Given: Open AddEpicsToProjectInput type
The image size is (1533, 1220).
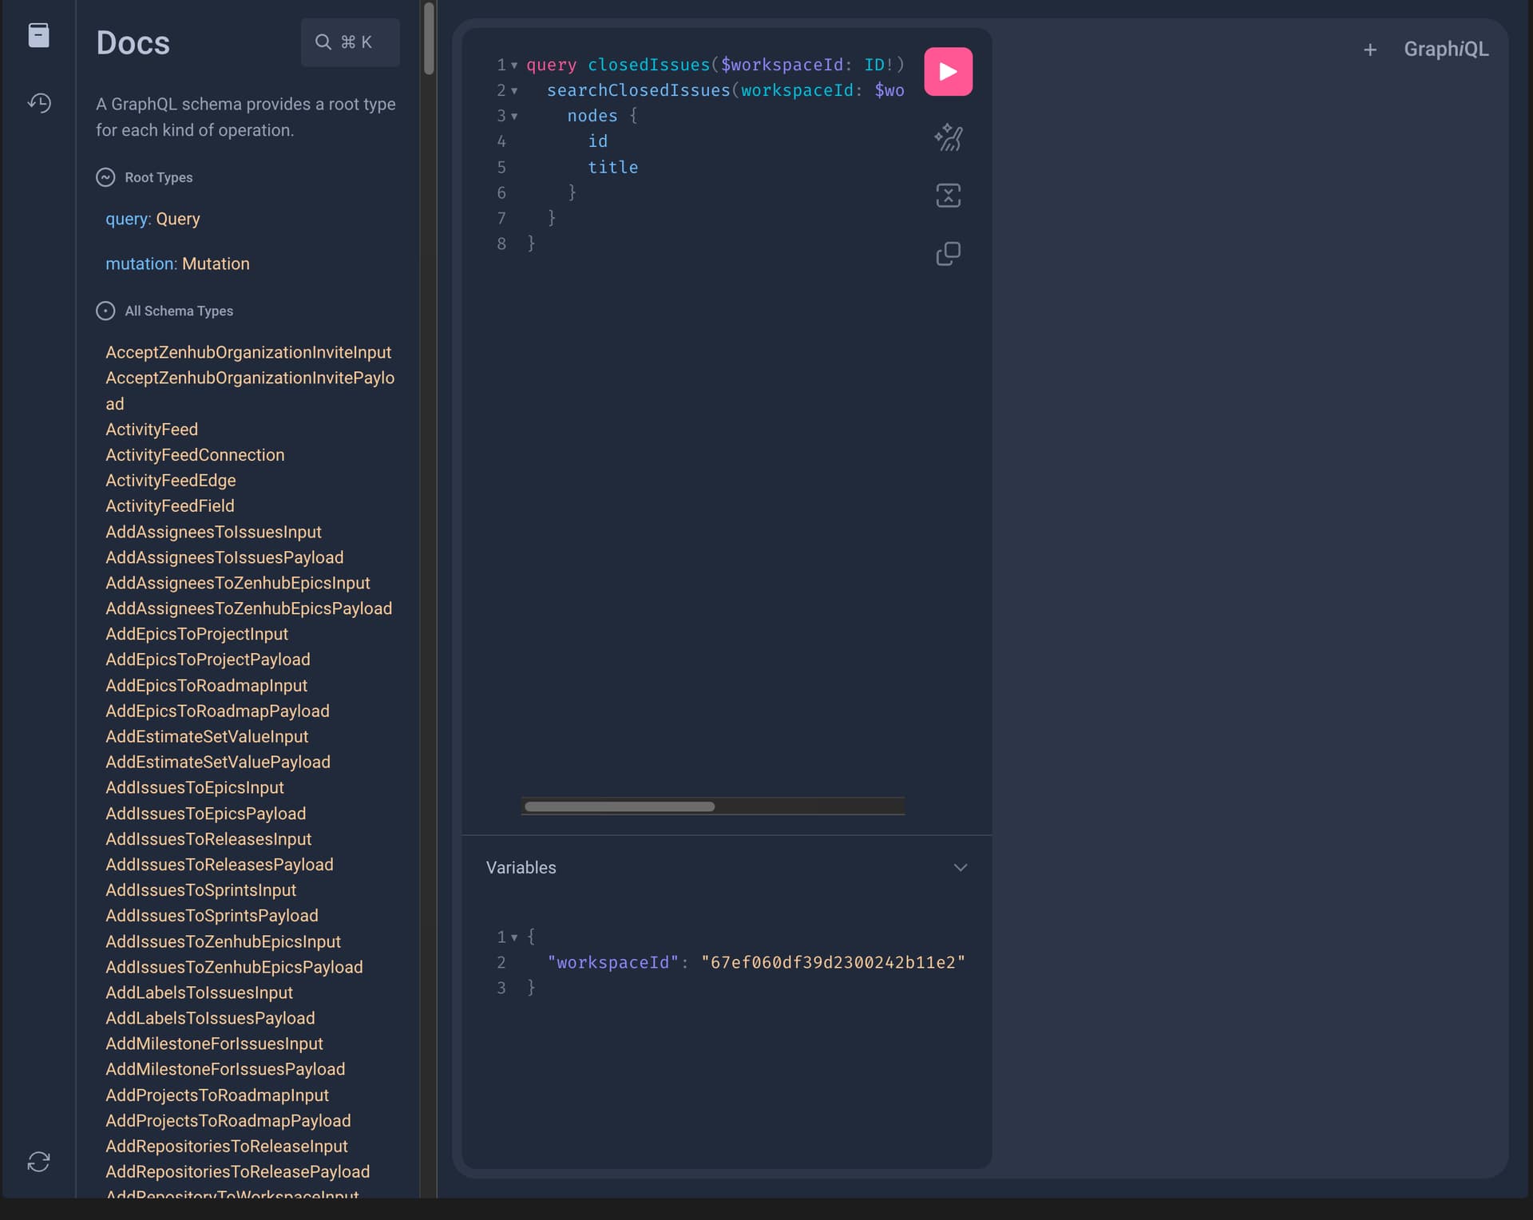Looking at the screenshot, I should (196, 634).
